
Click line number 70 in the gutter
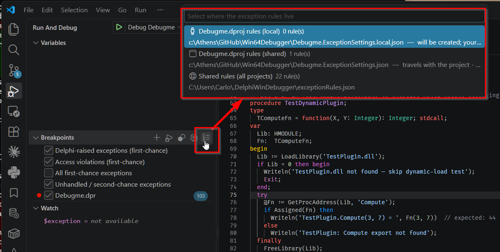coord(233,156)
